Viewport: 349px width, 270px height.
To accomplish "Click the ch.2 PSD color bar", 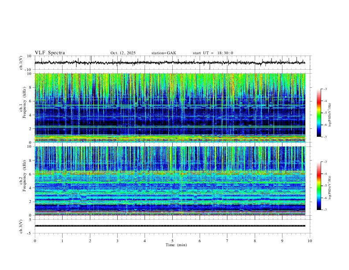I will point(319,186).
